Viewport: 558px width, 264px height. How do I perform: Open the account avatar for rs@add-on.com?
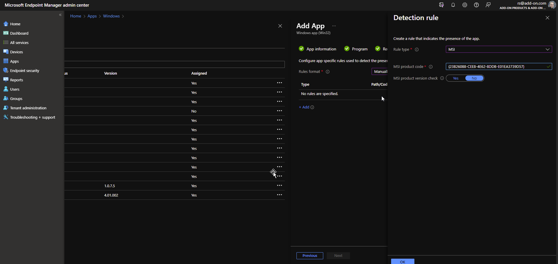[x=552, y=5]
